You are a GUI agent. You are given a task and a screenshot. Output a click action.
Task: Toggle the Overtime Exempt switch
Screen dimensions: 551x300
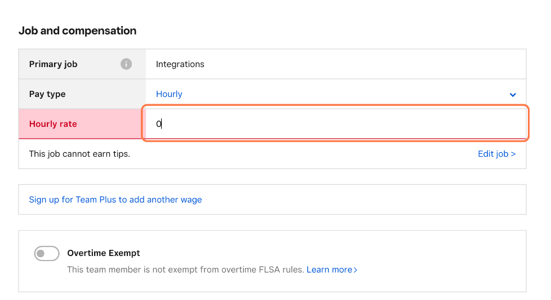tap(47, 253)
